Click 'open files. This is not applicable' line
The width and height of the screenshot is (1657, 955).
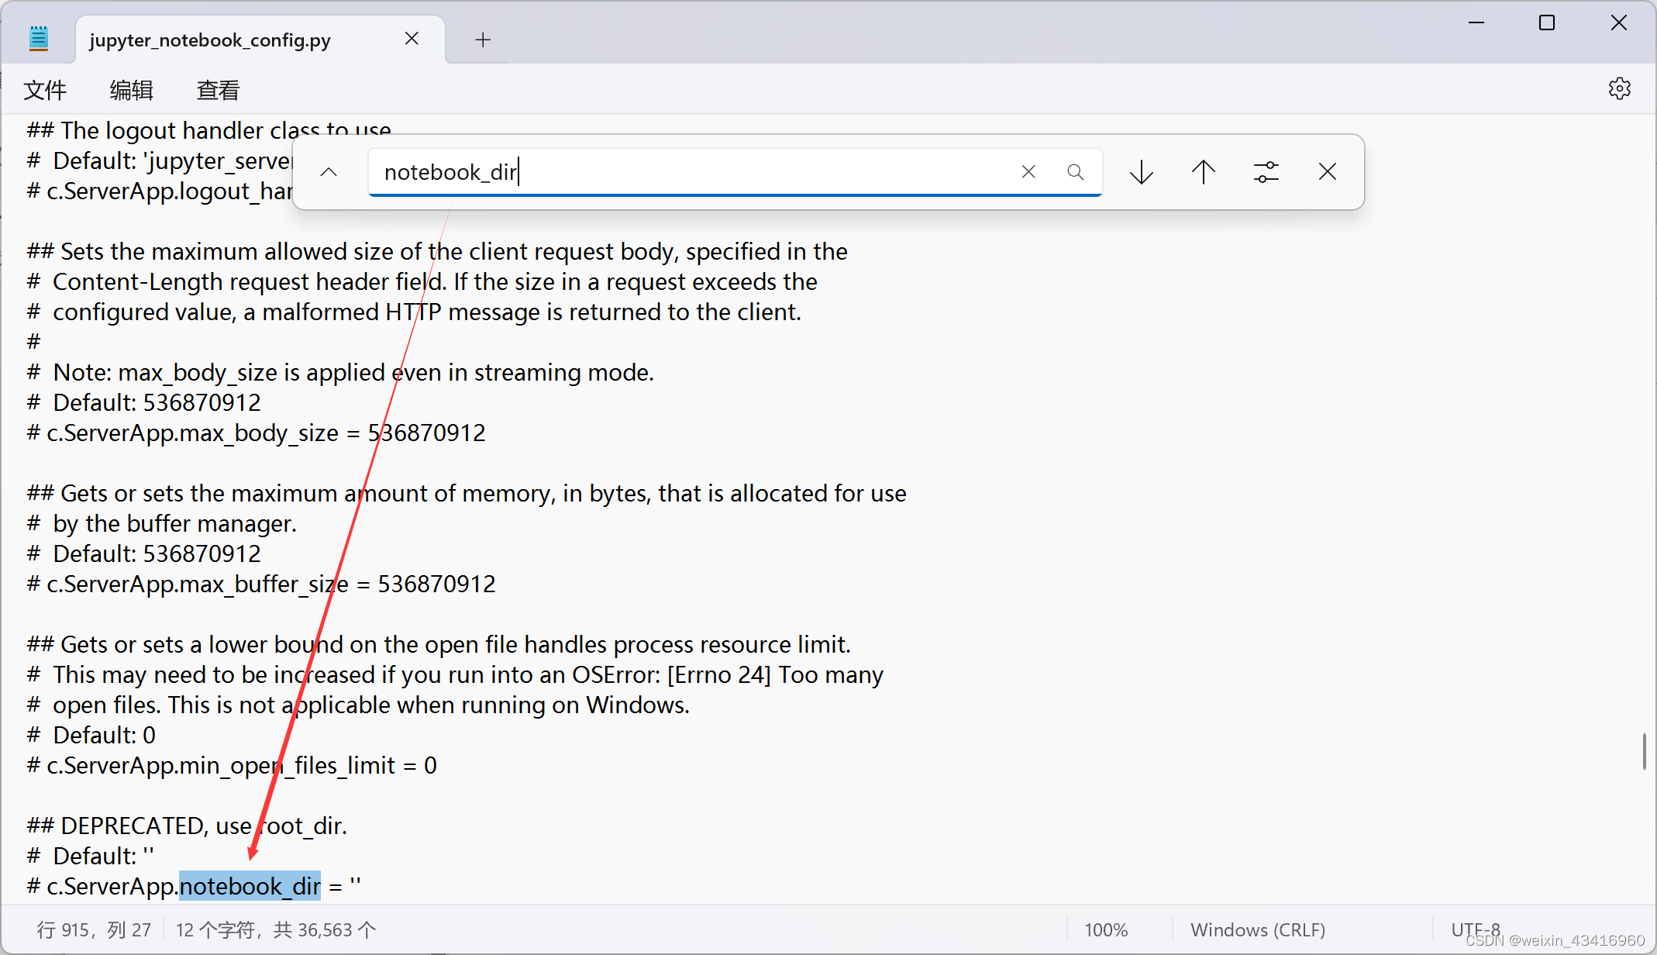(358, 705)
